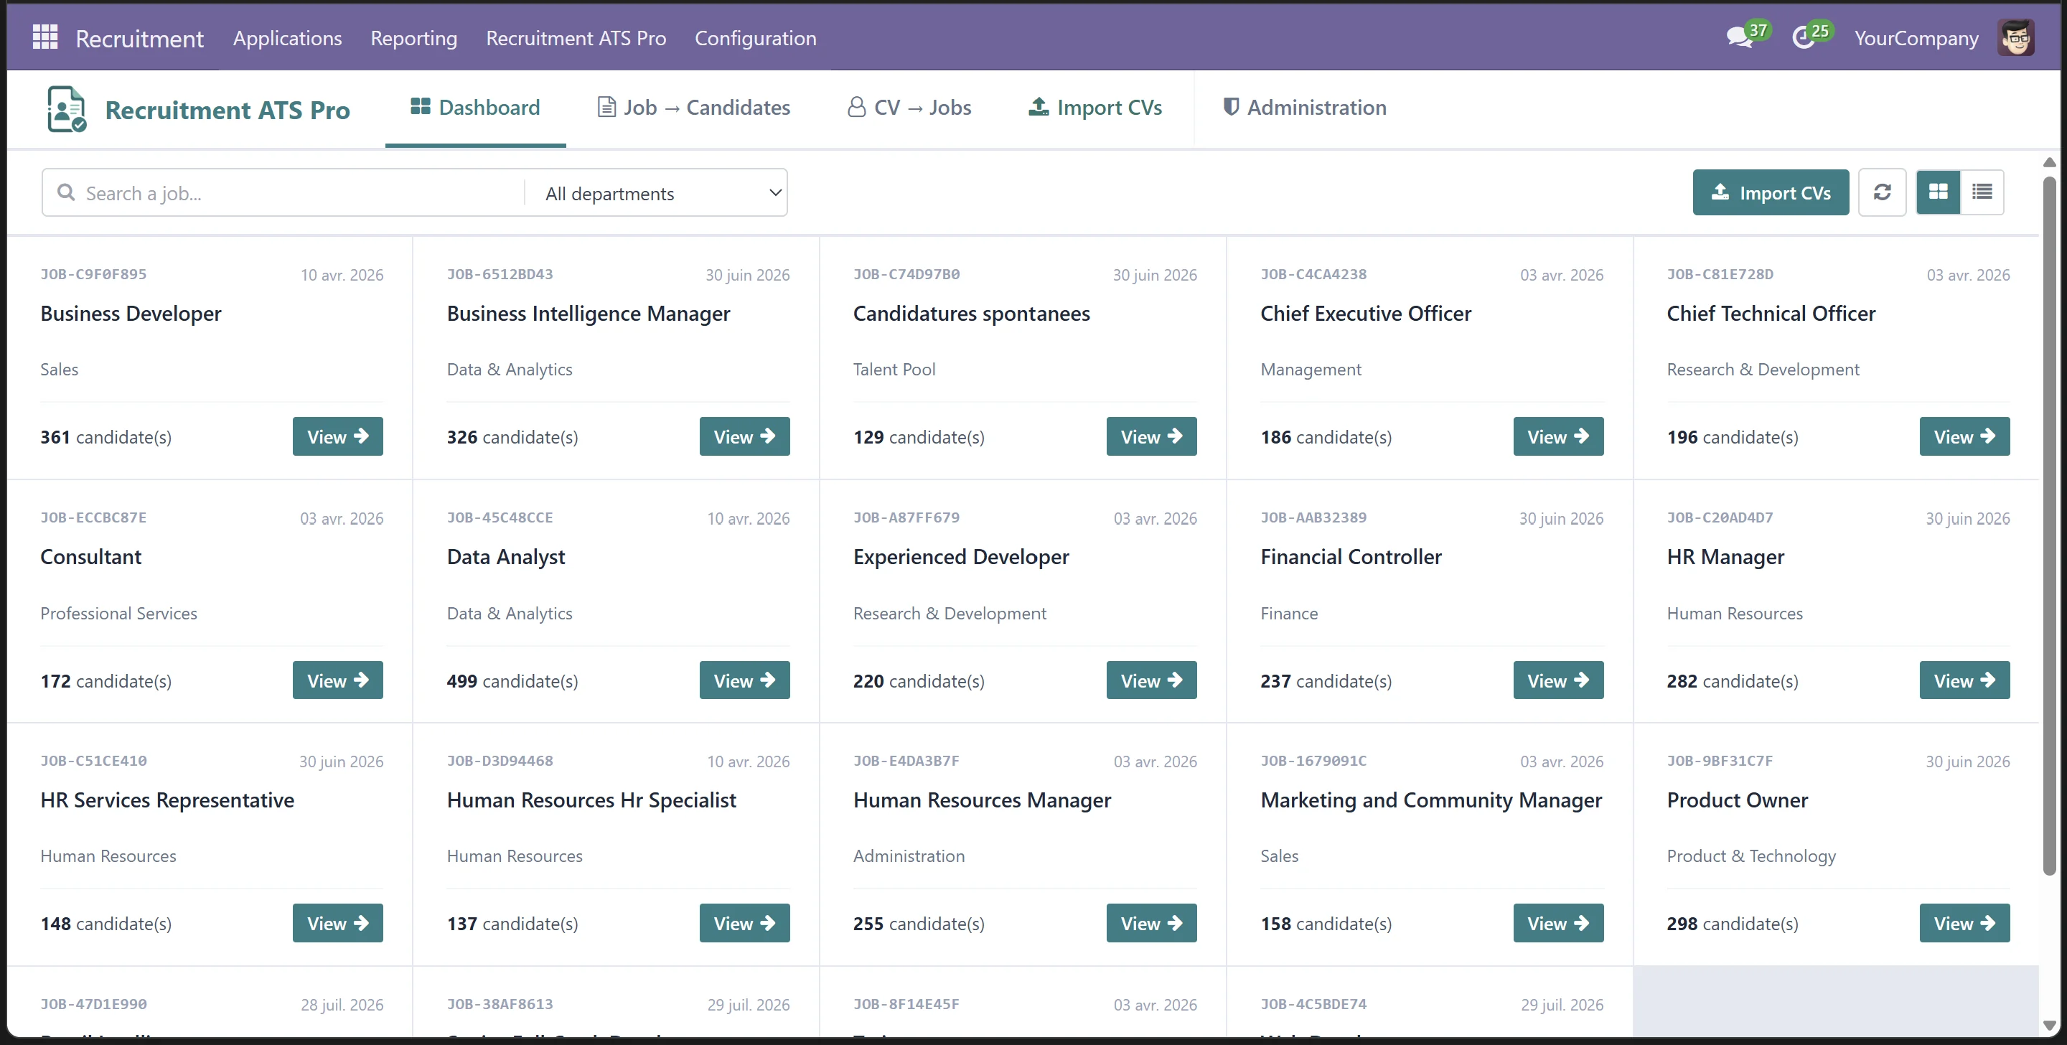2067x1045 pixels.
Task: Expand the All departments dropdown
Action: 655,192
